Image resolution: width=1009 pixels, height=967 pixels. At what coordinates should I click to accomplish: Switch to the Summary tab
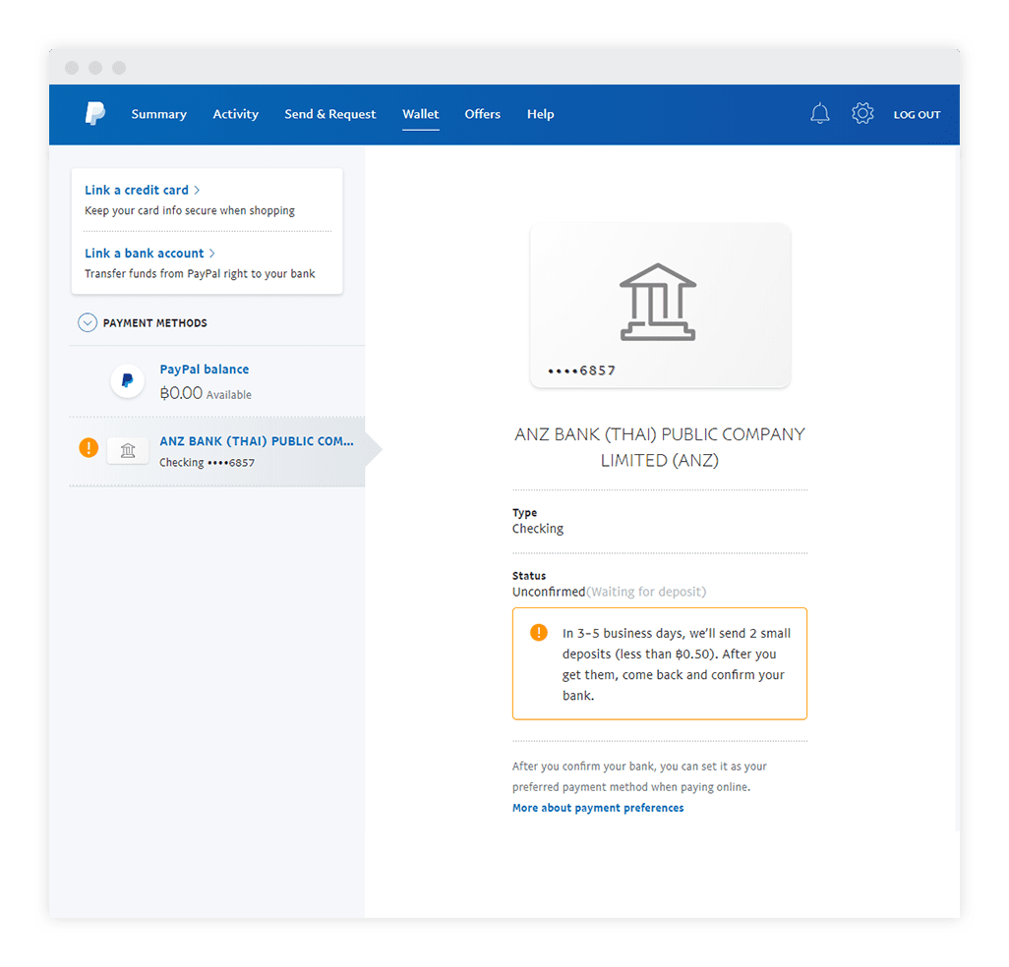pyautogui.click(x=158, y=114)
